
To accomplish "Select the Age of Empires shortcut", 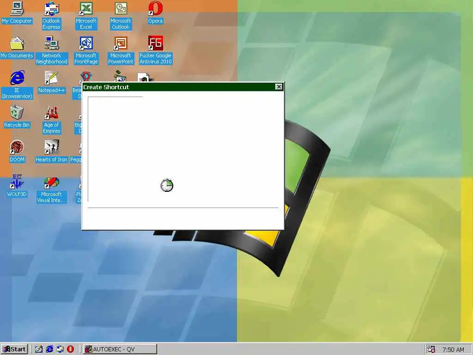I will tap(52, 120).
